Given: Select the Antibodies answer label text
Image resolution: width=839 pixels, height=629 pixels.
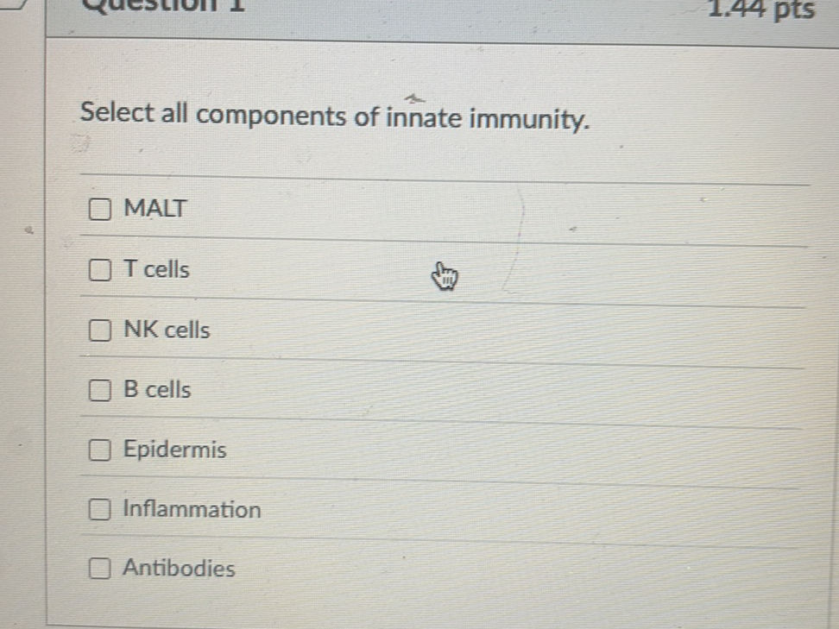Looking at the screenshot, I should (x=180, y=568).
